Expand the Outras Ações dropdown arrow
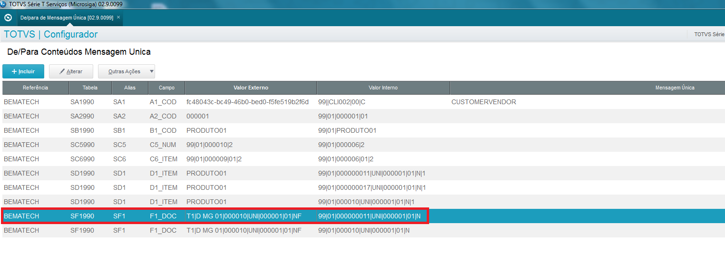 [151, 71]
